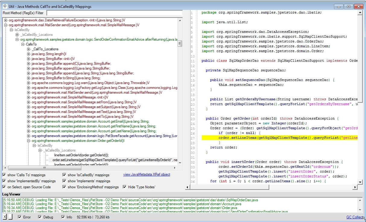Viewport: 366px width, 222px height.
Task: Expand the _IsCalledBy_Locations node under MailSender.send
Action: 17,35
